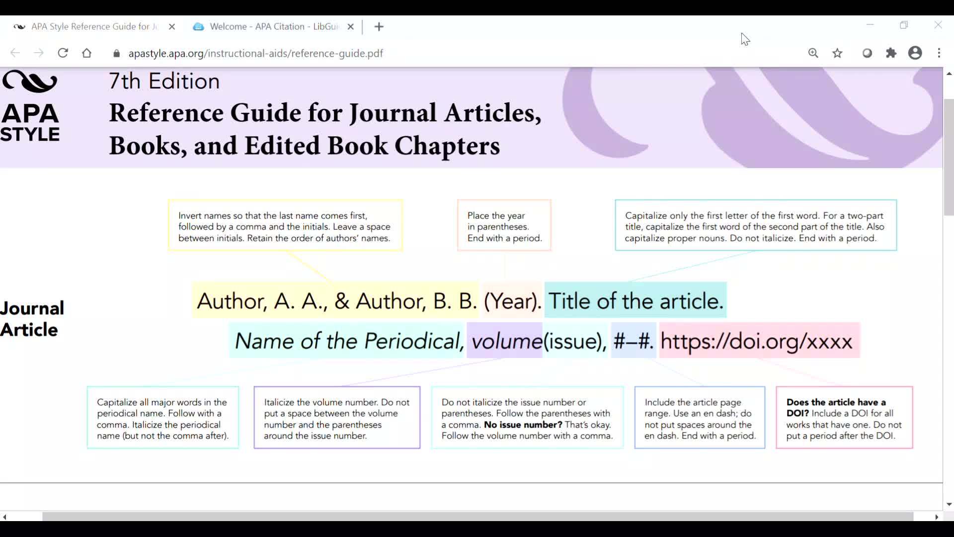The height and width of the screenshot is (537, 954).
Task: Open the user profile avatar
Action: 915,53
